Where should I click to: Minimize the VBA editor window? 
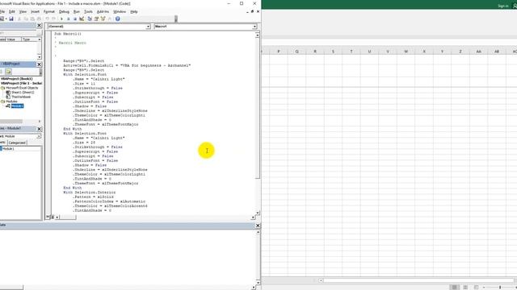pyautogui.click(x=229, y=3)
